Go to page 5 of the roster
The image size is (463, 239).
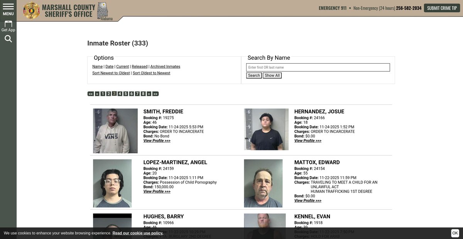coord(126,94)
